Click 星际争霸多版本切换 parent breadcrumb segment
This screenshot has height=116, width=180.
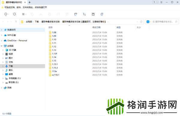(x=50, y=22)
